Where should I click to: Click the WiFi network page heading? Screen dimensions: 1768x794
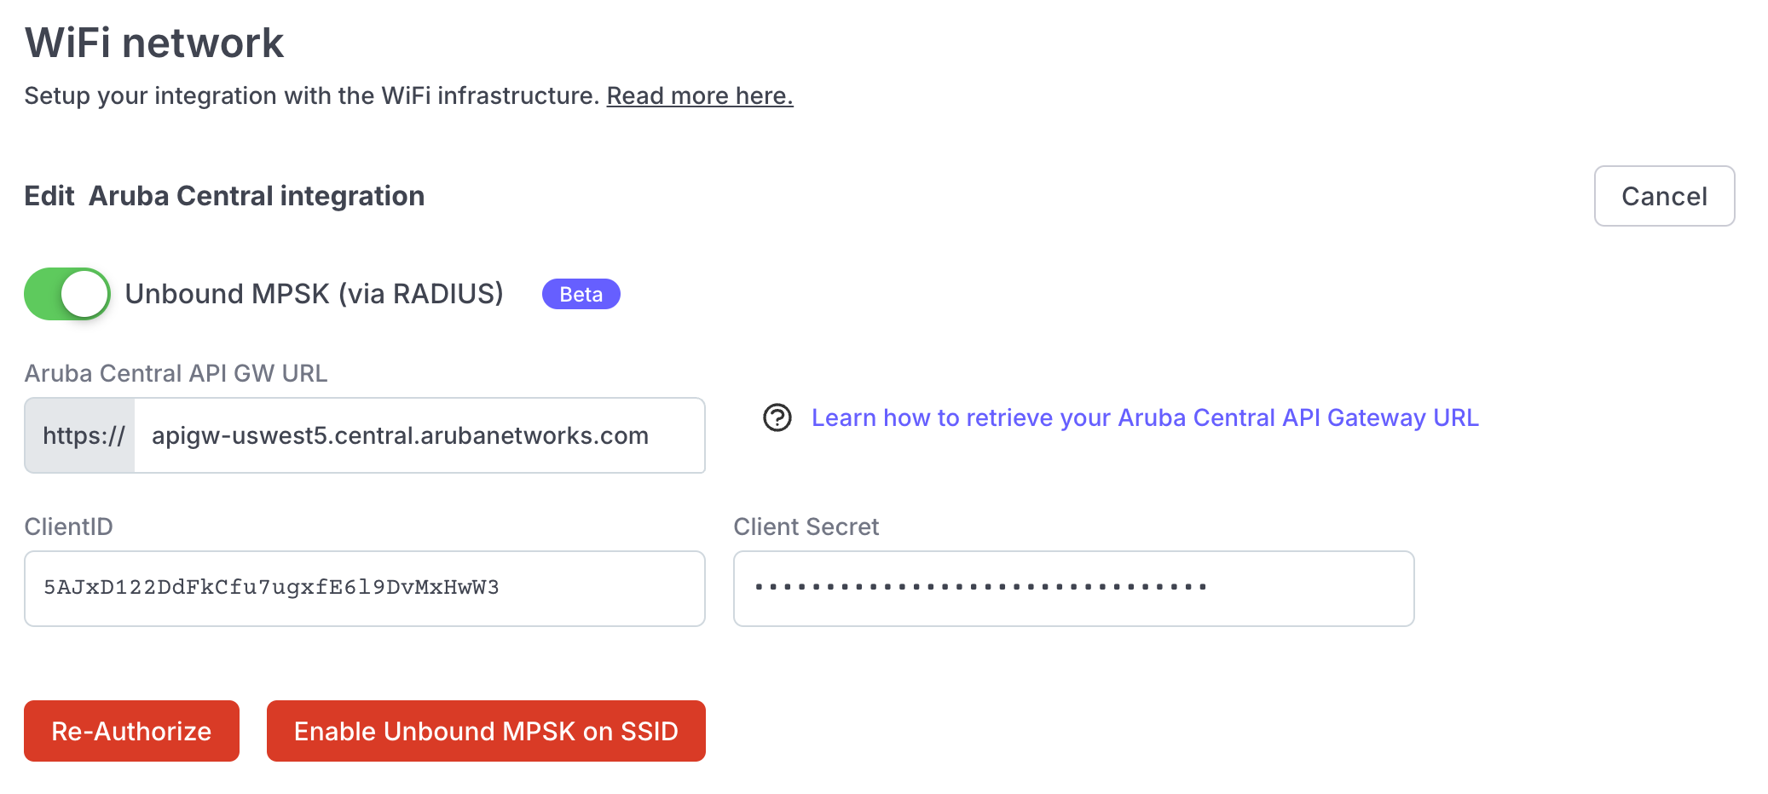tap(154, 43)
